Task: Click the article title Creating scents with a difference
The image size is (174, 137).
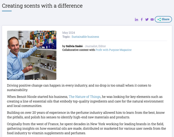Action: pyautogui.click(x=42, y=6)
